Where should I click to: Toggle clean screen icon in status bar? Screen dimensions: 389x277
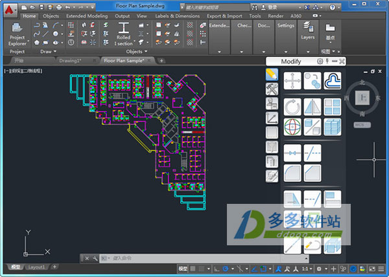point(372,269)
